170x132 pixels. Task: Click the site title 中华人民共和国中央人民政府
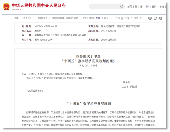pyautogui.click(x=39, y=5)
